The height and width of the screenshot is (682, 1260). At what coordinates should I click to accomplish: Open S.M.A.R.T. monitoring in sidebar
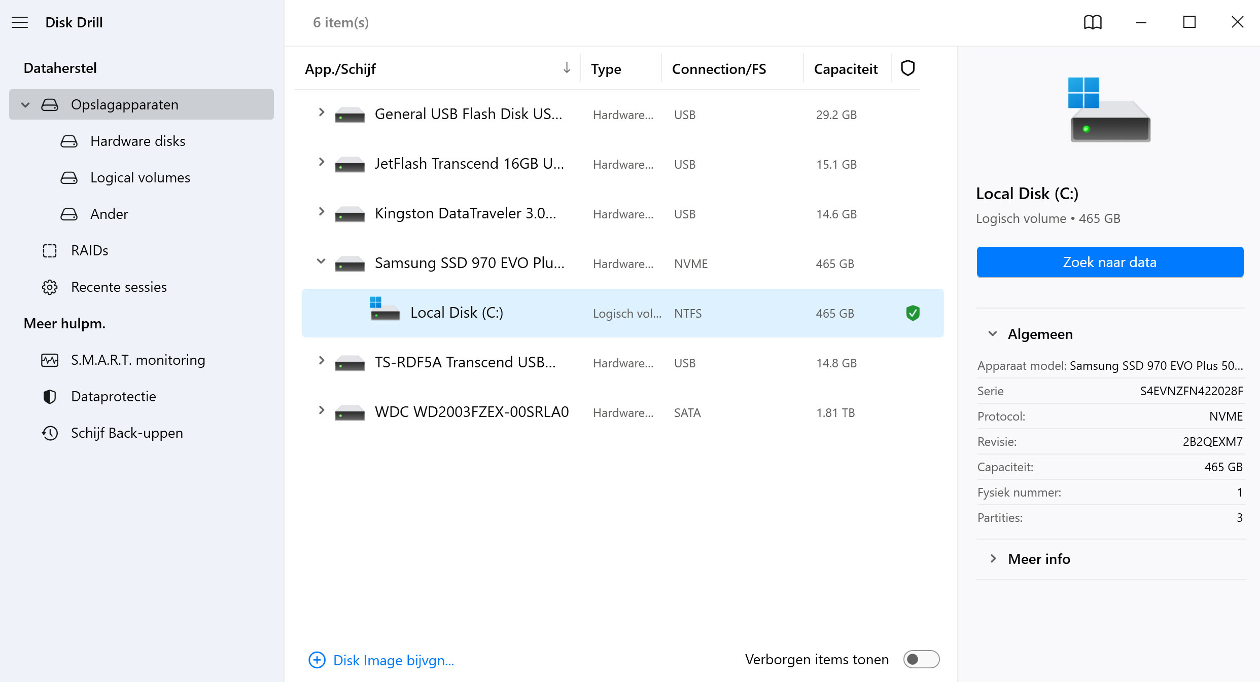[138, 360]
